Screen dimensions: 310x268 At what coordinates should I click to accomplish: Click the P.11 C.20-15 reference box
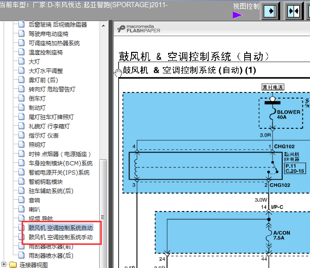click(295, 168)
